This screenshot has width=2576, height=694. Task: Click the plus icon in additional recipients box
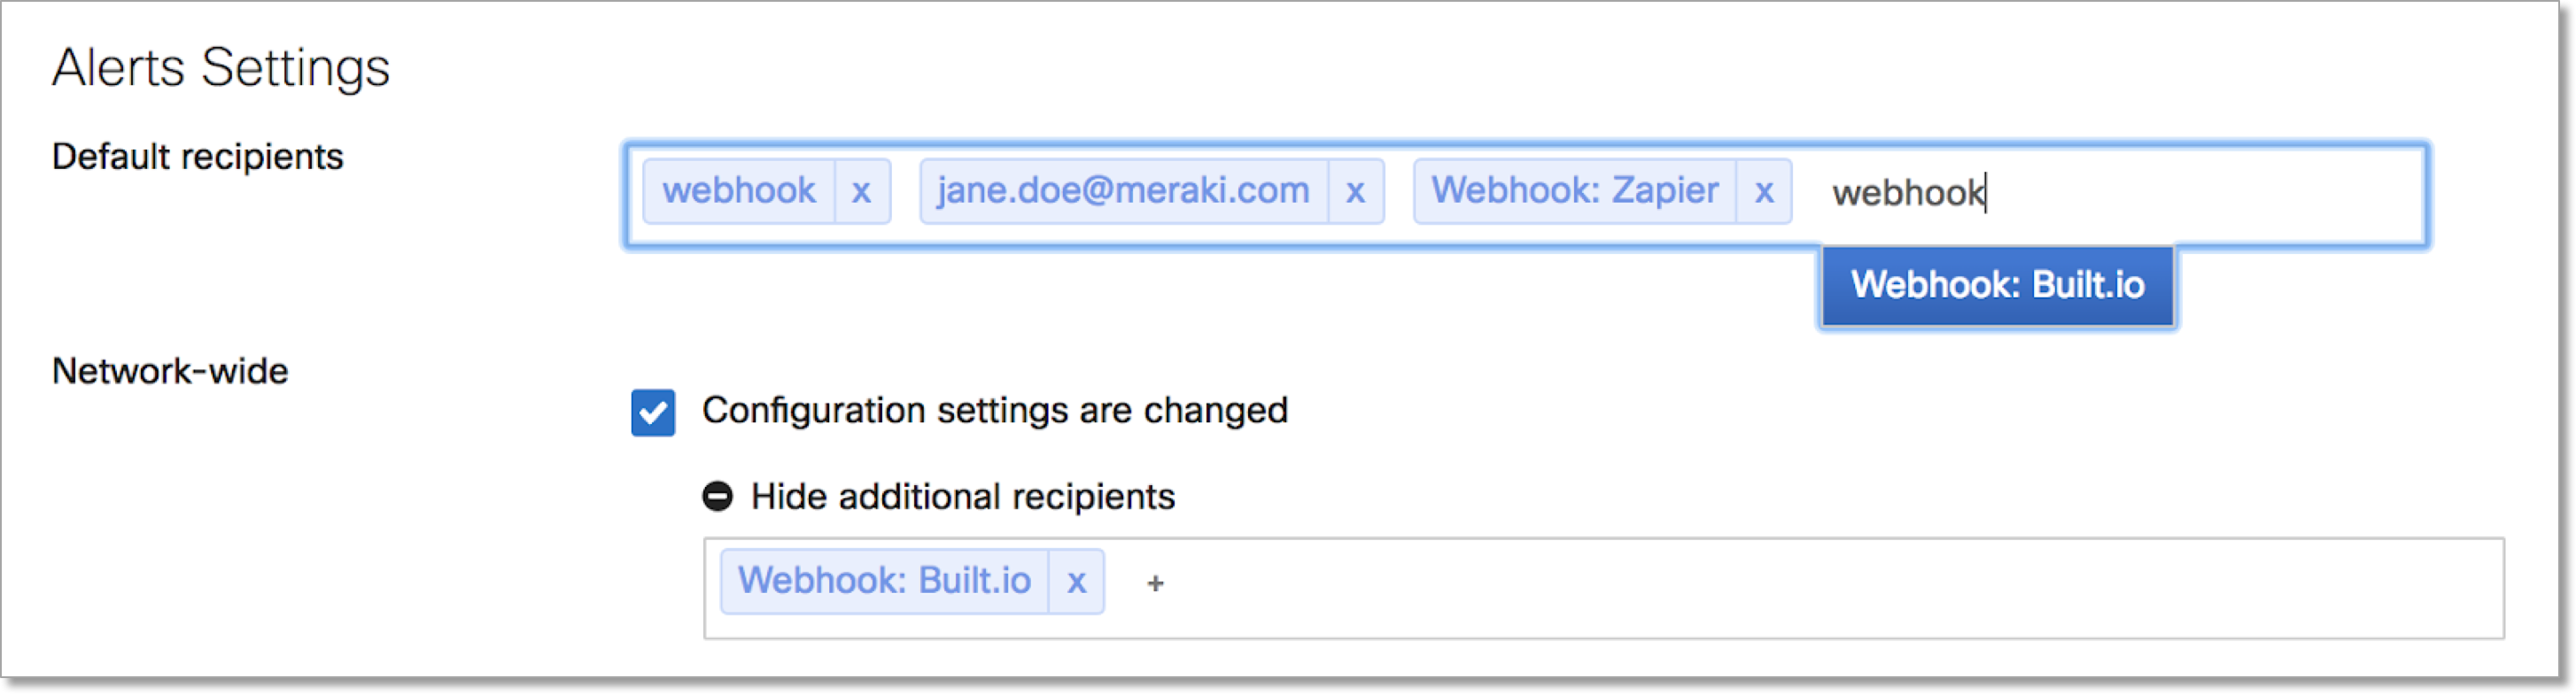(1155, 583)
